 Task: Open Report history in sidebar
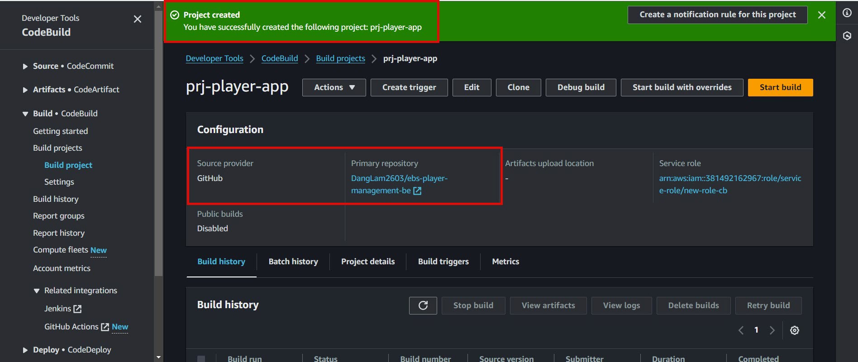click(59, 233)
